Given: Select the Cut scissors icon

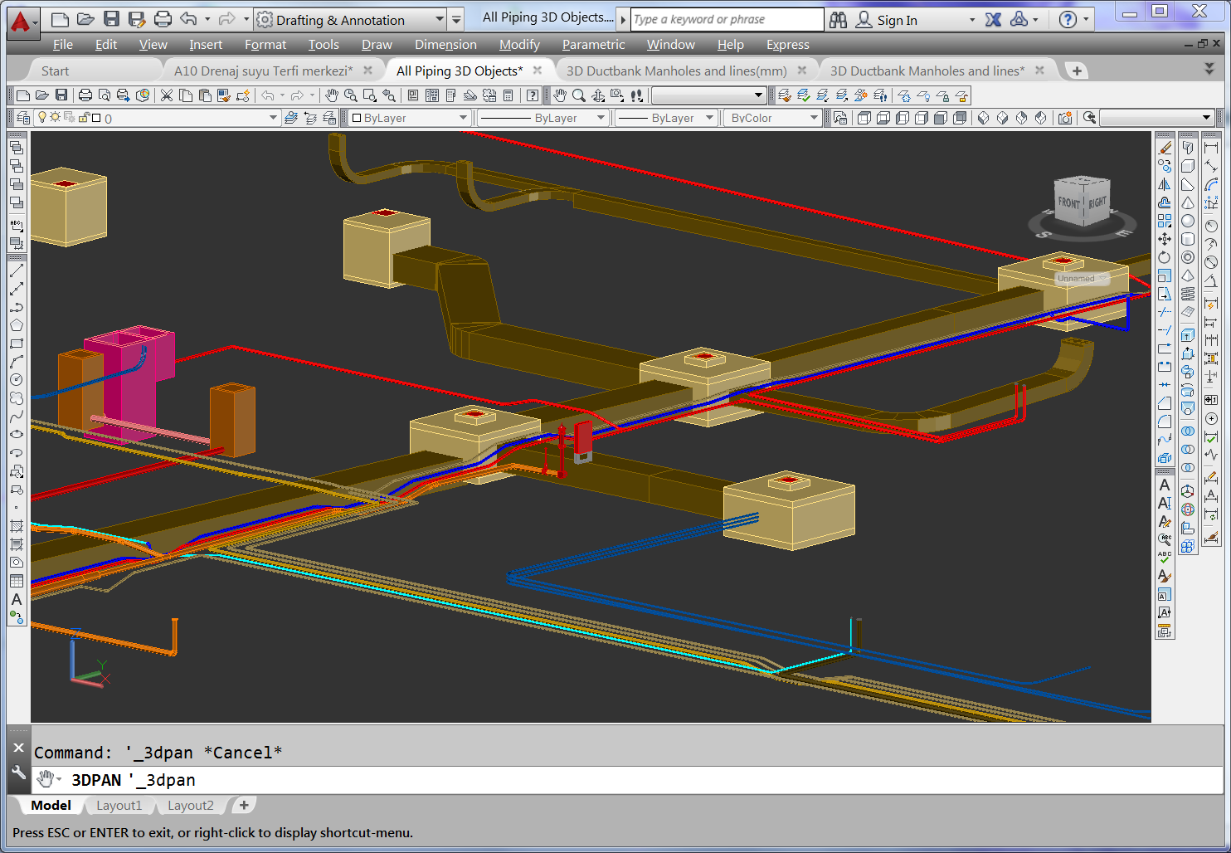Looking at the screenshot, I should click(x=167, y=95).
